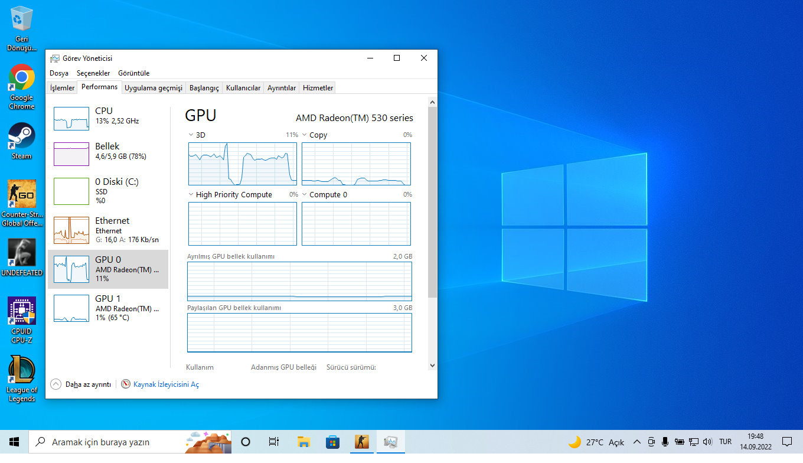The height and width of the screenshot is (463, 803).
Task: Open the Görüntüle menu
Action: pyautogui.click(x=134, y=73)
